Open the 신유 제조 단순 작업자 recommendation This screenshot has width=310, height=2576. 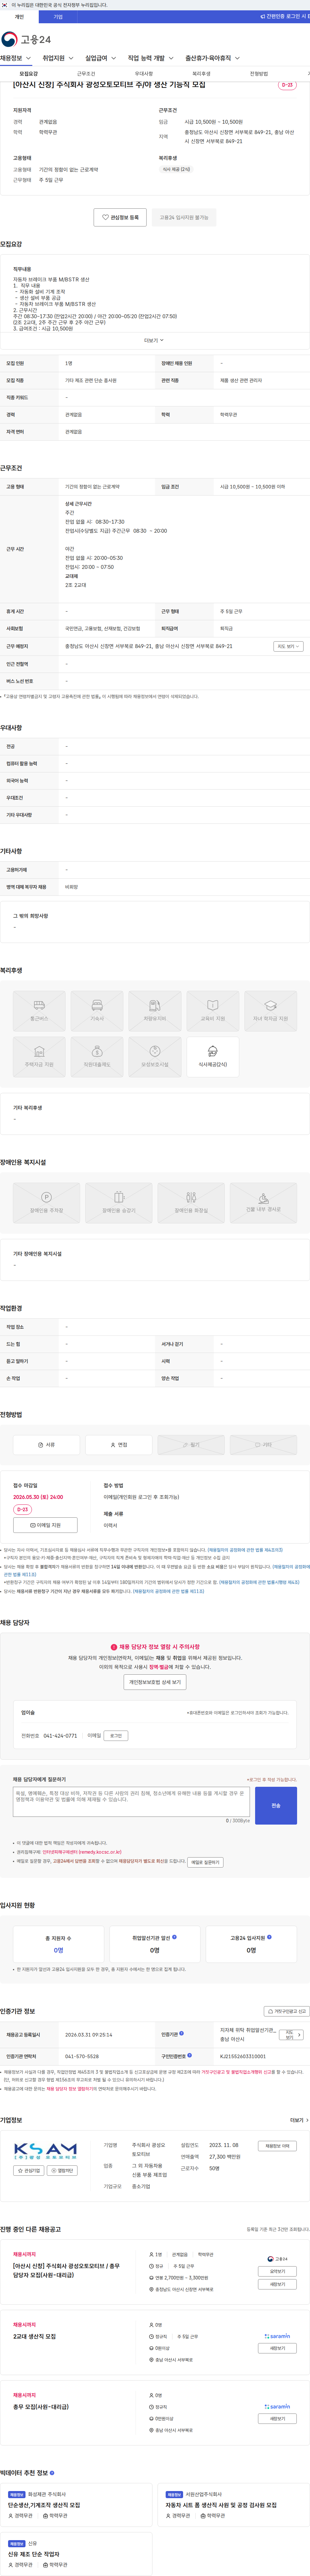[x=34, y=2554]
